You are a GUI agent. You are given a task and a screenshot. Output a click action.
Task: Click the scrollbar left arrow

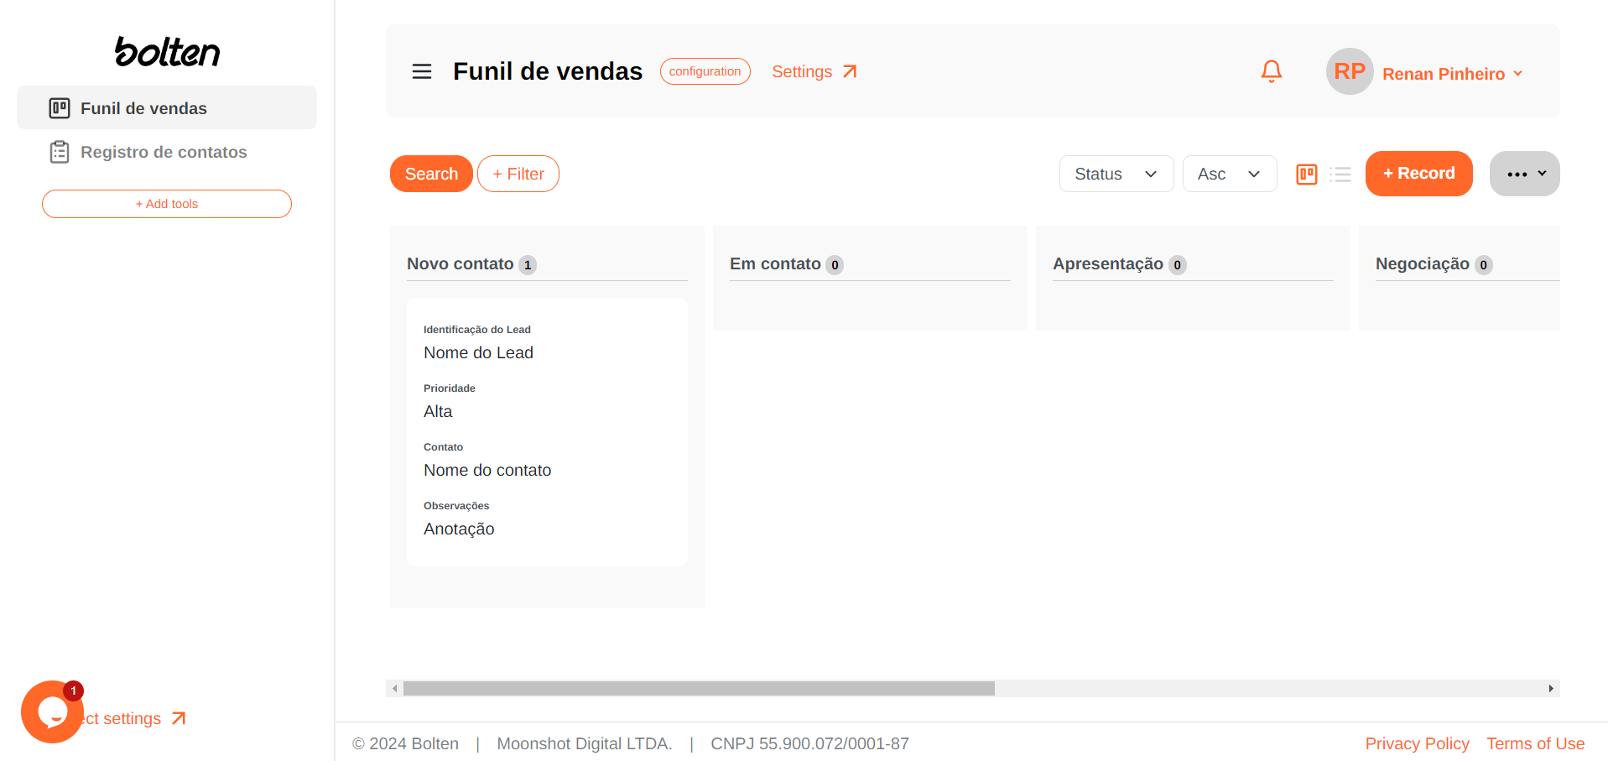click(394, 688)
